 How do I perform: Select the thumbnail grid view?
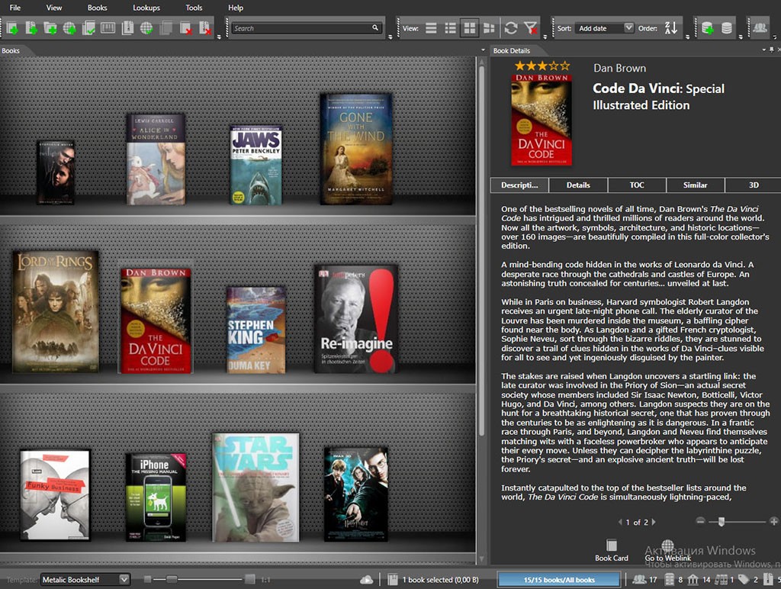(x=469, y=28)
